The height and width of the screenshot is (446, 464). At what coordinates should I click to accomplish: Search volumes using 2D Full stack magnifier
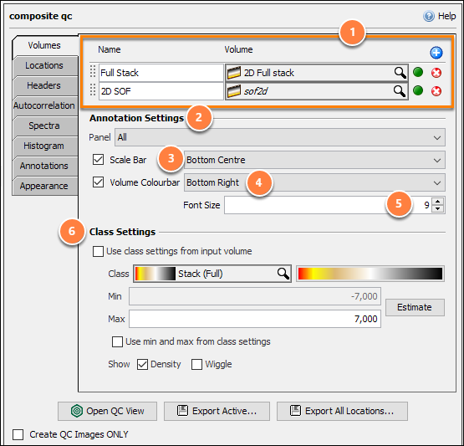coord(400,73)
